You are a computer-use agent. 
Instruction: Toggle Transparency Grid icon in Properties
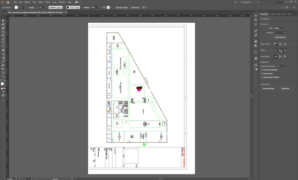point(285,44)
